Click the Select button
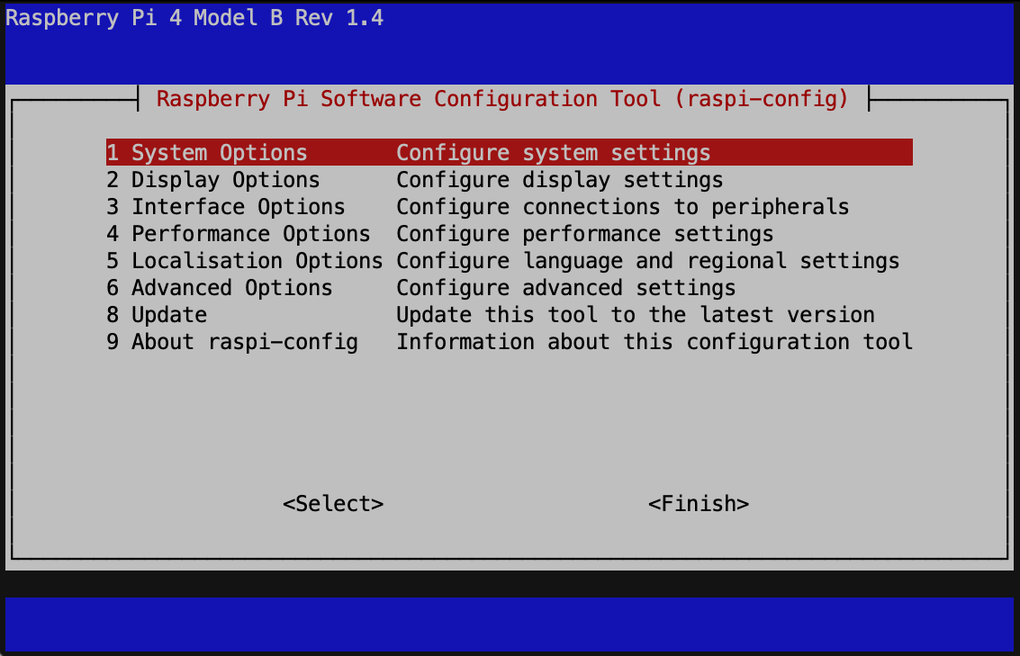This screenshot has height=656, width=1020. (332, 503)
